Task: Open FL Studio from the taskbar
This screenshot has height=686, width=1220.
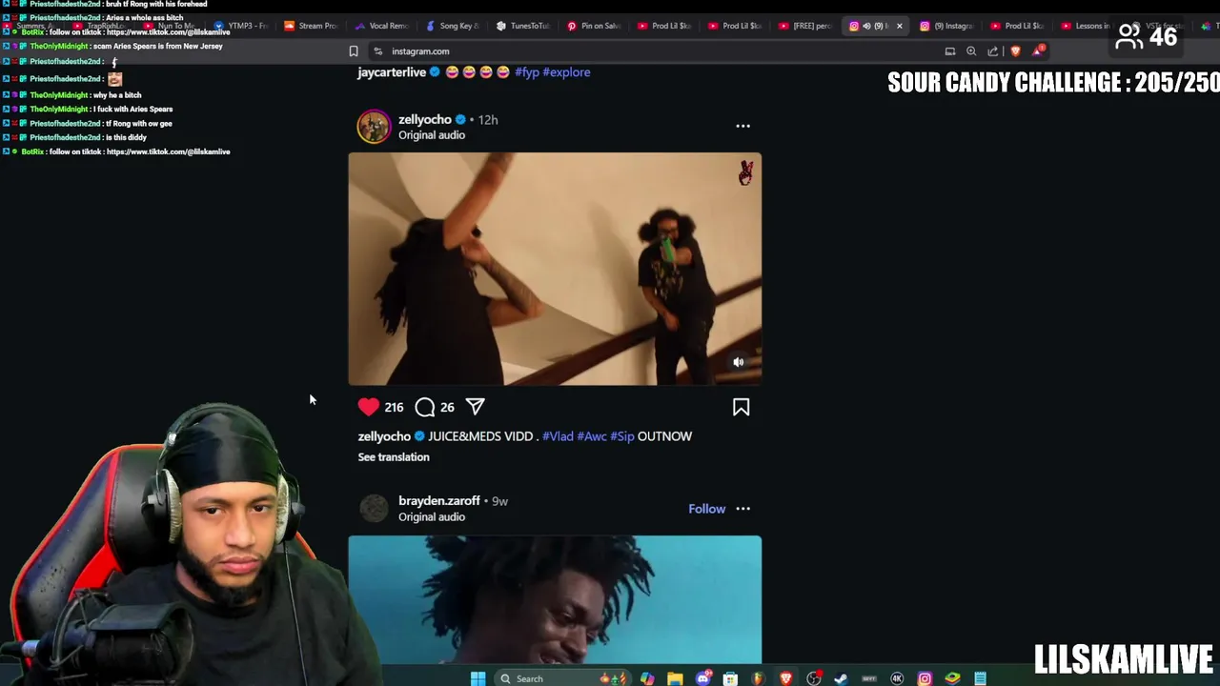Action: point(758,678)
